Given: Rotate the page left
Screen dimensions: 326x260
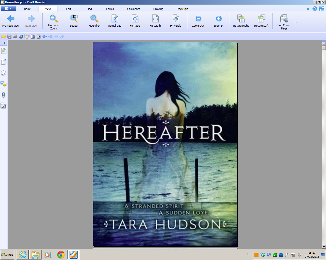Looking at the screenshot, I should (261, 21).
